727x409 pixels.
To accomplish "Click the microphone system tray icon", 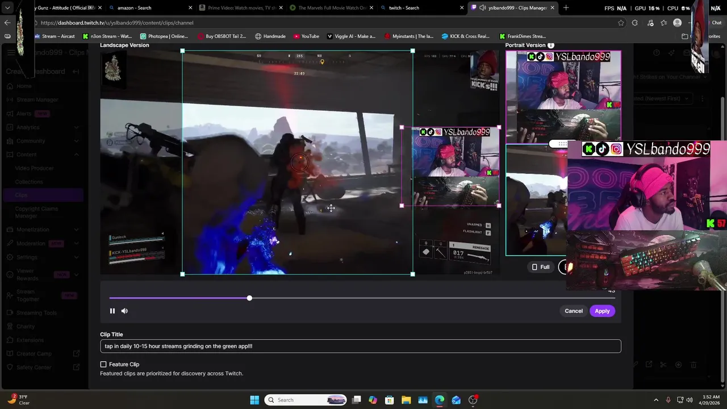I will pos(668,400).
